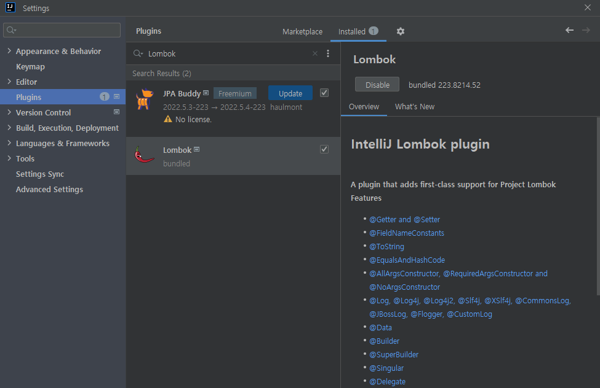Open the What's New tab
600x388 pixels.
[414, 107]
